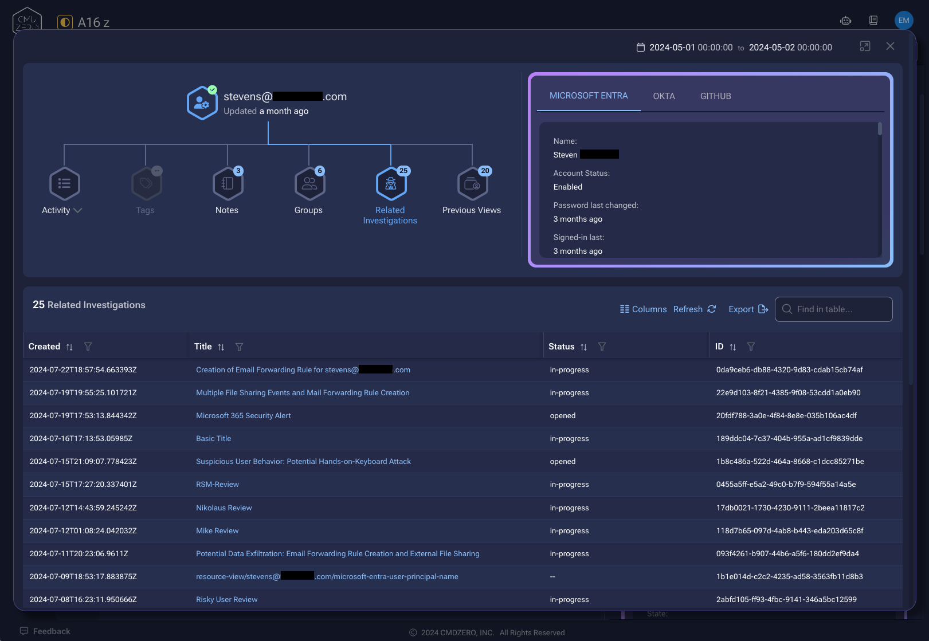The image size is (929, 641).
Task: Open Creation of Email Forwarding Rule investigation
Action: pos(303,370)
